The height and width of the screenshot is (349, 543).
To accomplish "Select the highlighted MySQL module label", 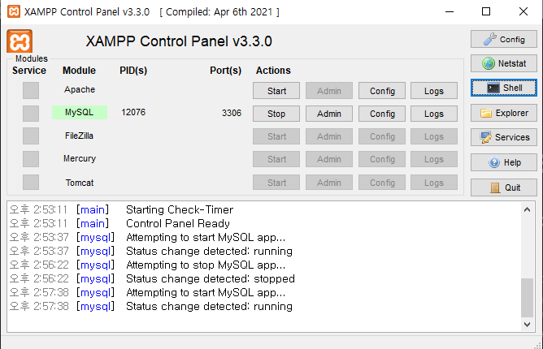I will tap(80, 113).
